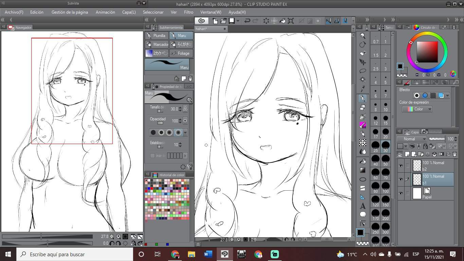Select the Auto select magic wand tool
Viewport: 464px width, 261px height.
coord(363,80)
